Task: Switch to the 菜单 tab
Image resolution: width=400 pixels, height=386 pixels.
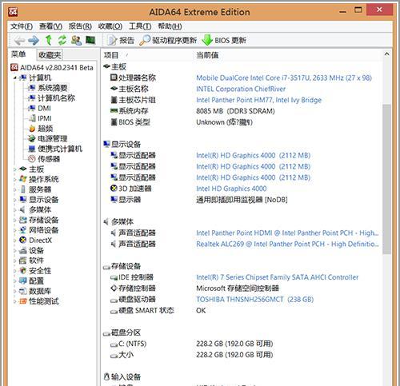Action: point(18,54)
